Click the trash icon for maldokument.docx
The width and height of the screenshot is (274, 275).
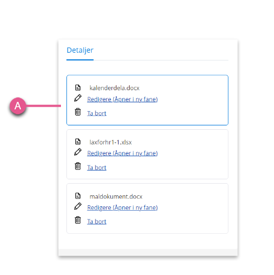tap(78, 220)
